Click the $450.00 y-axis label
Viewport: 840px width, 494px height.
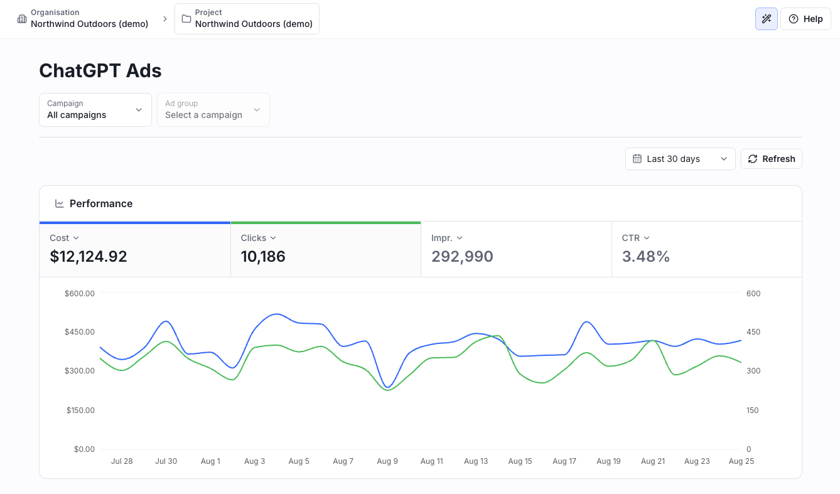click(80, 332)
